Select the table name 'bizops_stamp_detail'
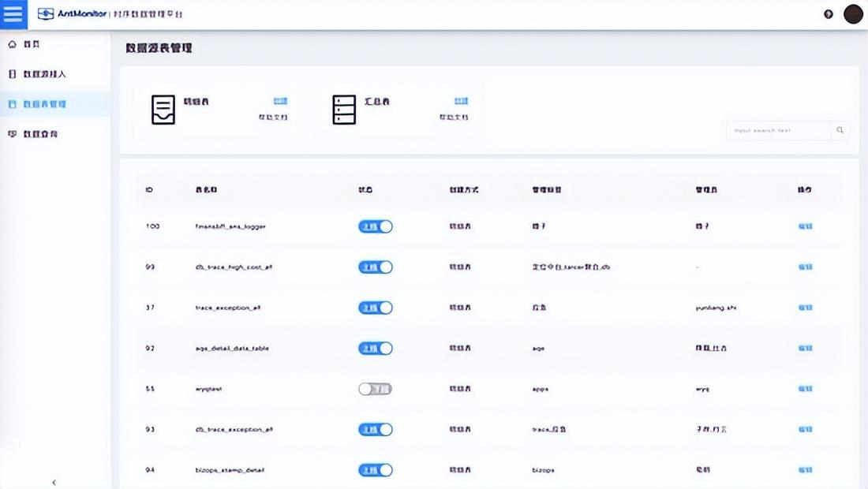 coord(230,470)
